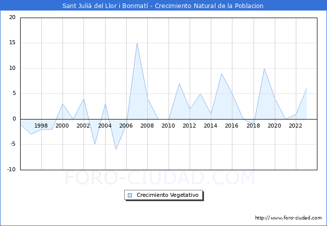Click the final data point at 2023

[x=306, y=89]
